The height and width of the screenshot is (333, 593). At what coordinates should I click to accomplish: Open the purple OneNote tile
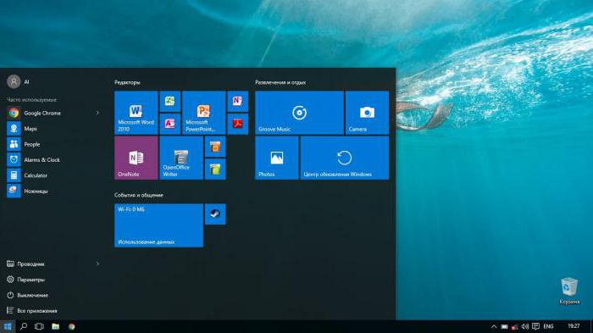tap(136, 158)
